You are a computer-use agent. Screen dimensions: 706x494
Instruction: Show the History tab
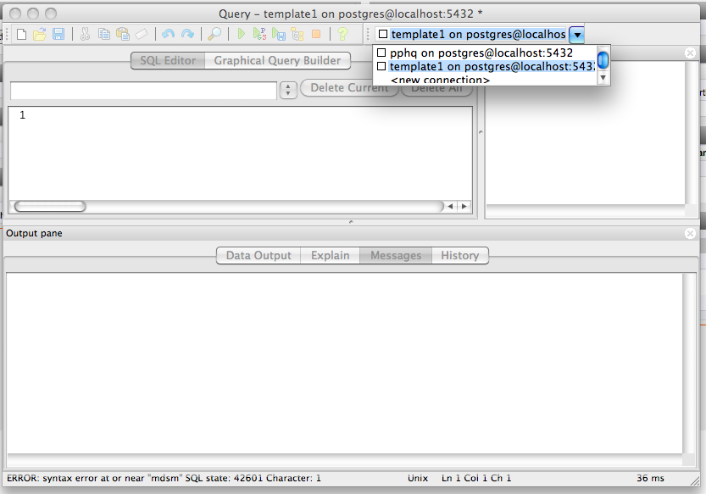[x=459, y=255]
